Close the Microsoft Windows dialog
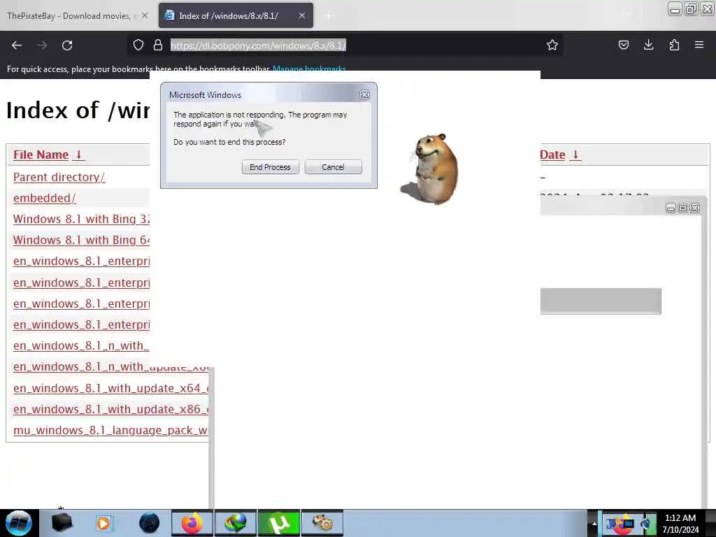This screenshot has width=716, height=537. pyautogui.click(x=364, y=94)
